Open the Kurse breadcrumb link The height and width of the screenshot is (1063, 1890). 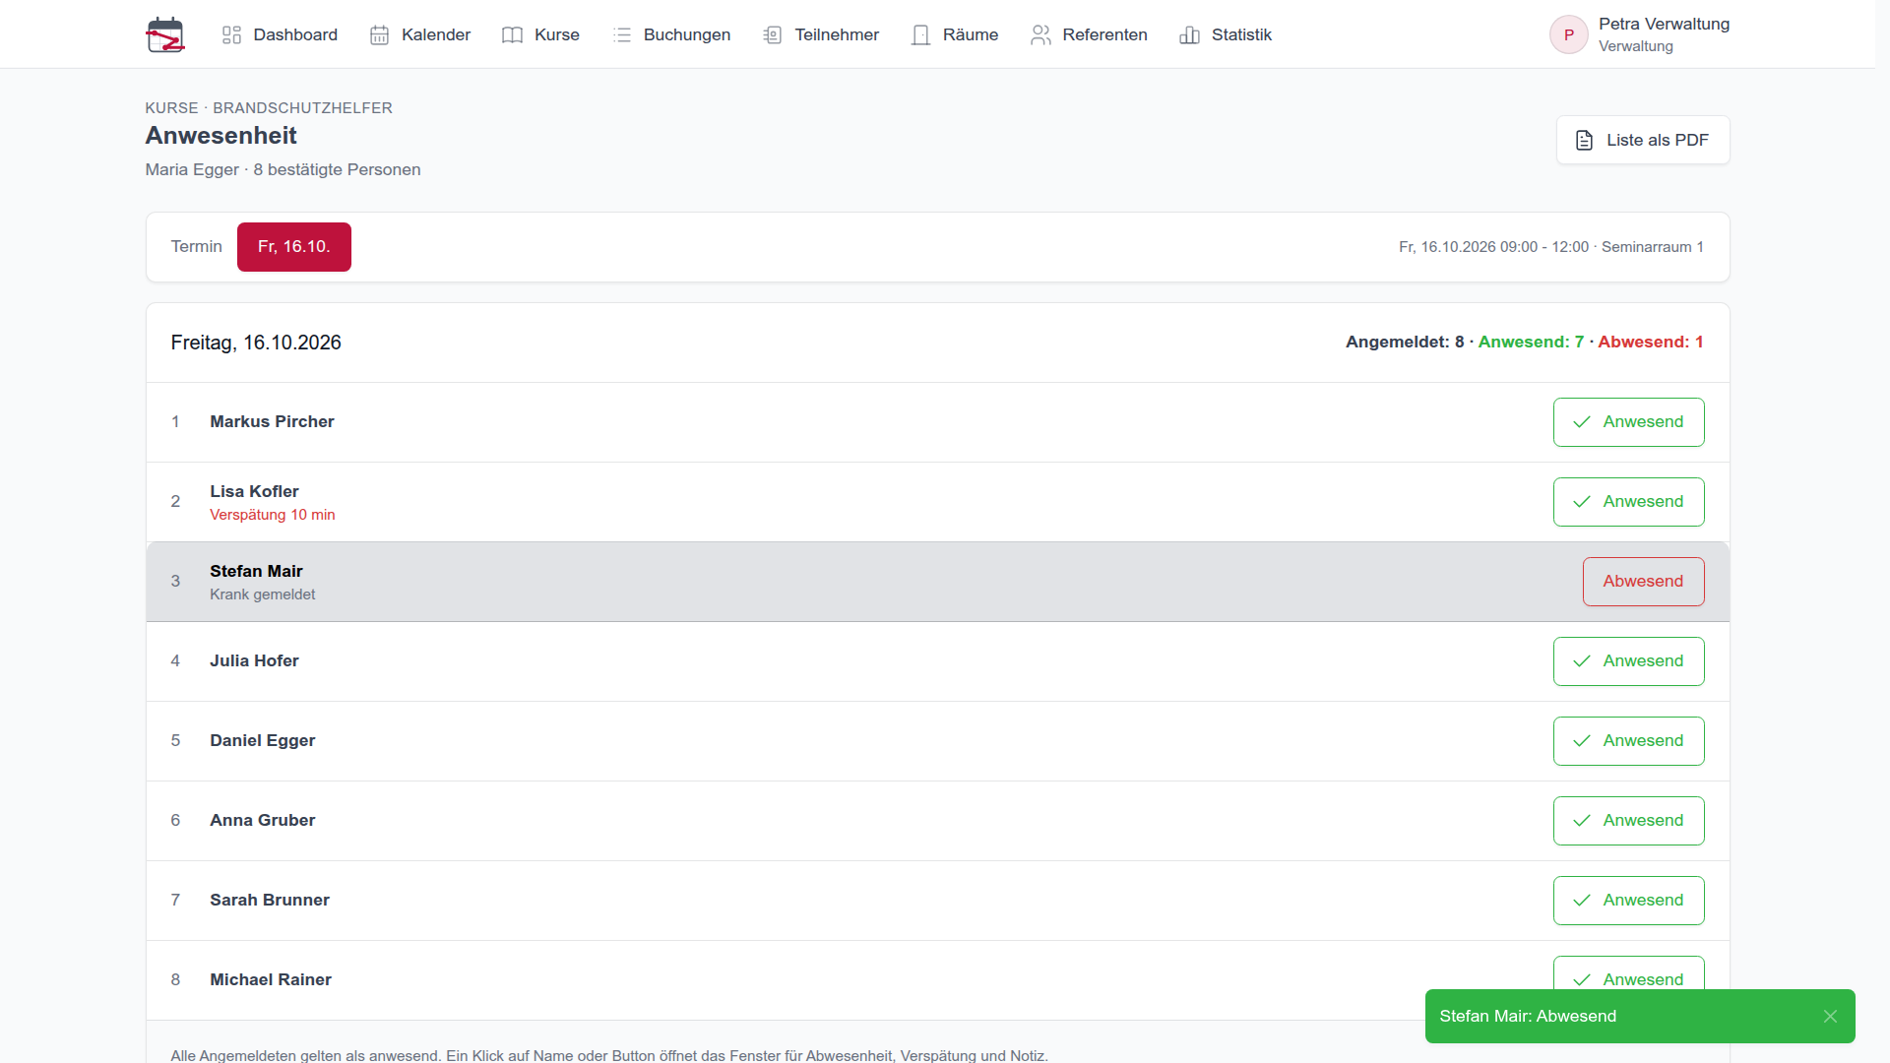pos(171,108)
